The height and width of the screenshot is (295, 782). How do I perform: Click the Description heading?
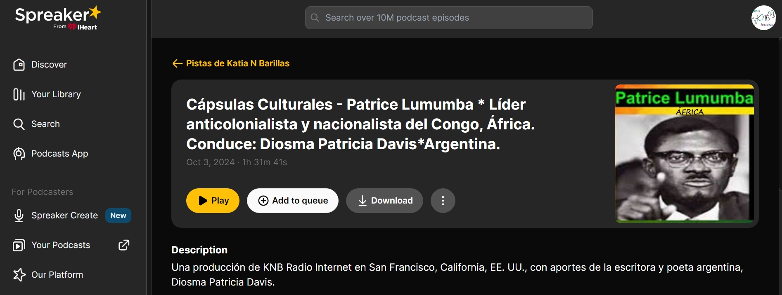tap(199, 250)
